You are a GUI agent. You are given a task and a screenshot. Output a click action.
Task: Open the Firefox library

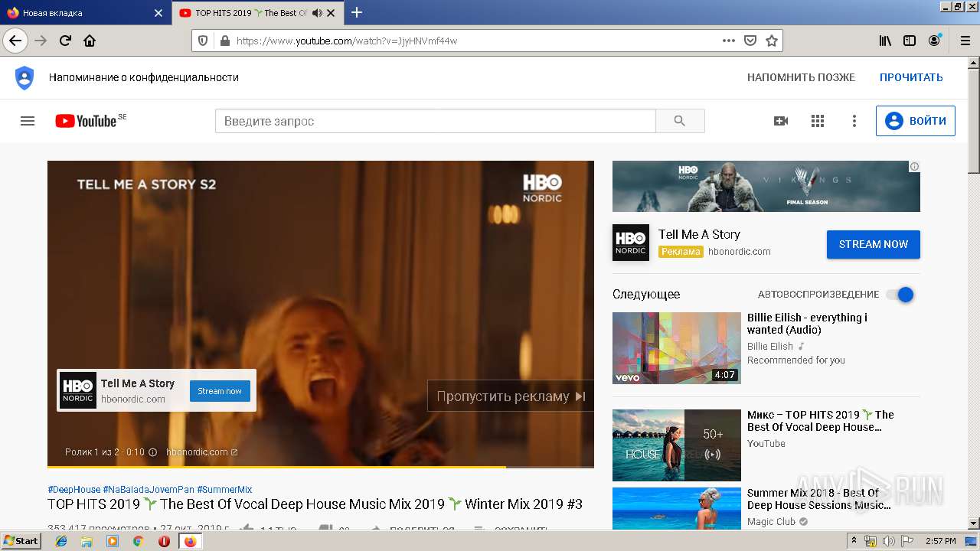pos(885,41)
